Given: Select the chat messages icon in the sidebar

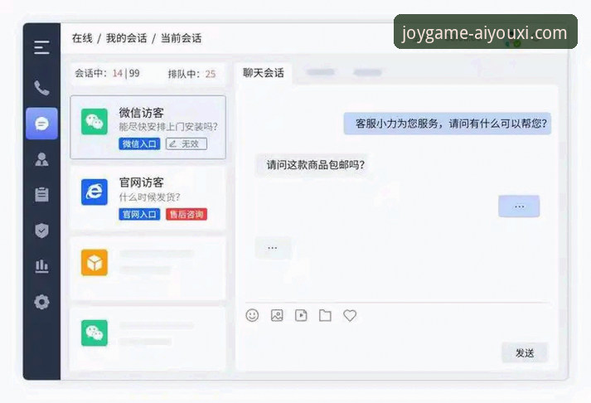Looking at the screenshot, I should point(41,124).
